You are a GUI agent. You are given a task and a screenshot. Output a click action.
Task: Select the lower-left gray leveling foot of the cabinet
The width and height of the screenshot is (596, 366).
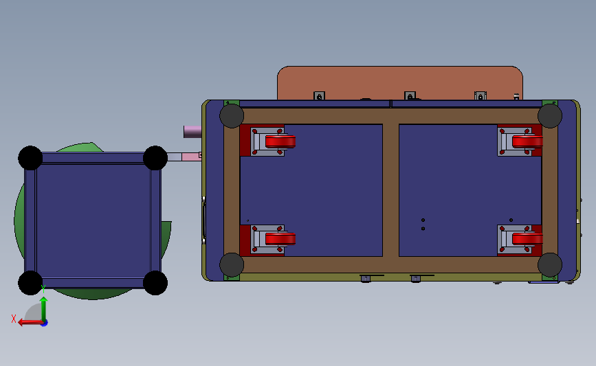coord(232,264)
